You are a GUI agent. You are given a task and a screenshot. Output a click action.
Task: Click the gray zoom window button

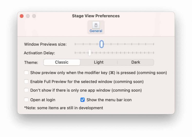[x=34, y=16]
